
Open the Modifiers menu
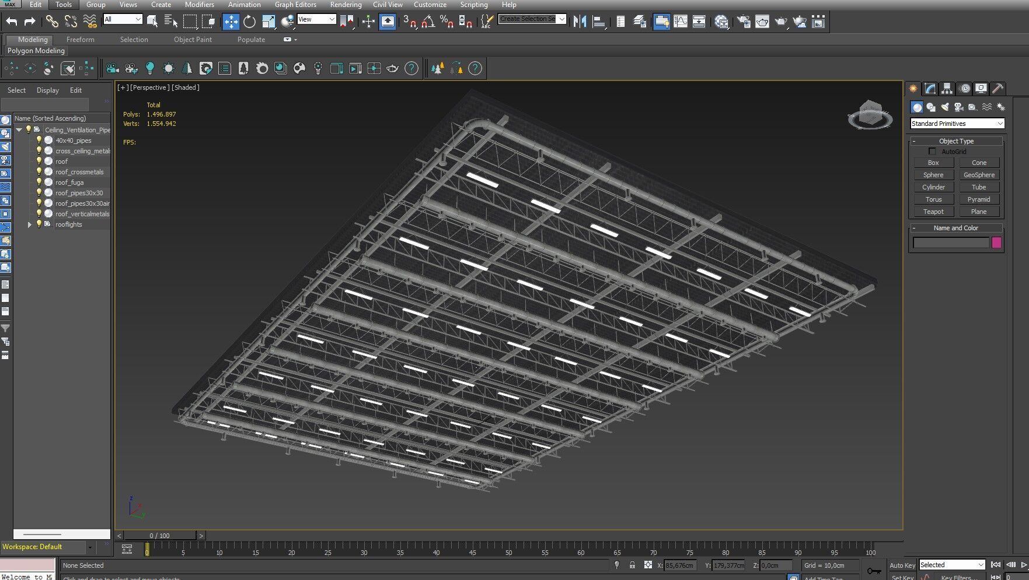coord(200,5)
